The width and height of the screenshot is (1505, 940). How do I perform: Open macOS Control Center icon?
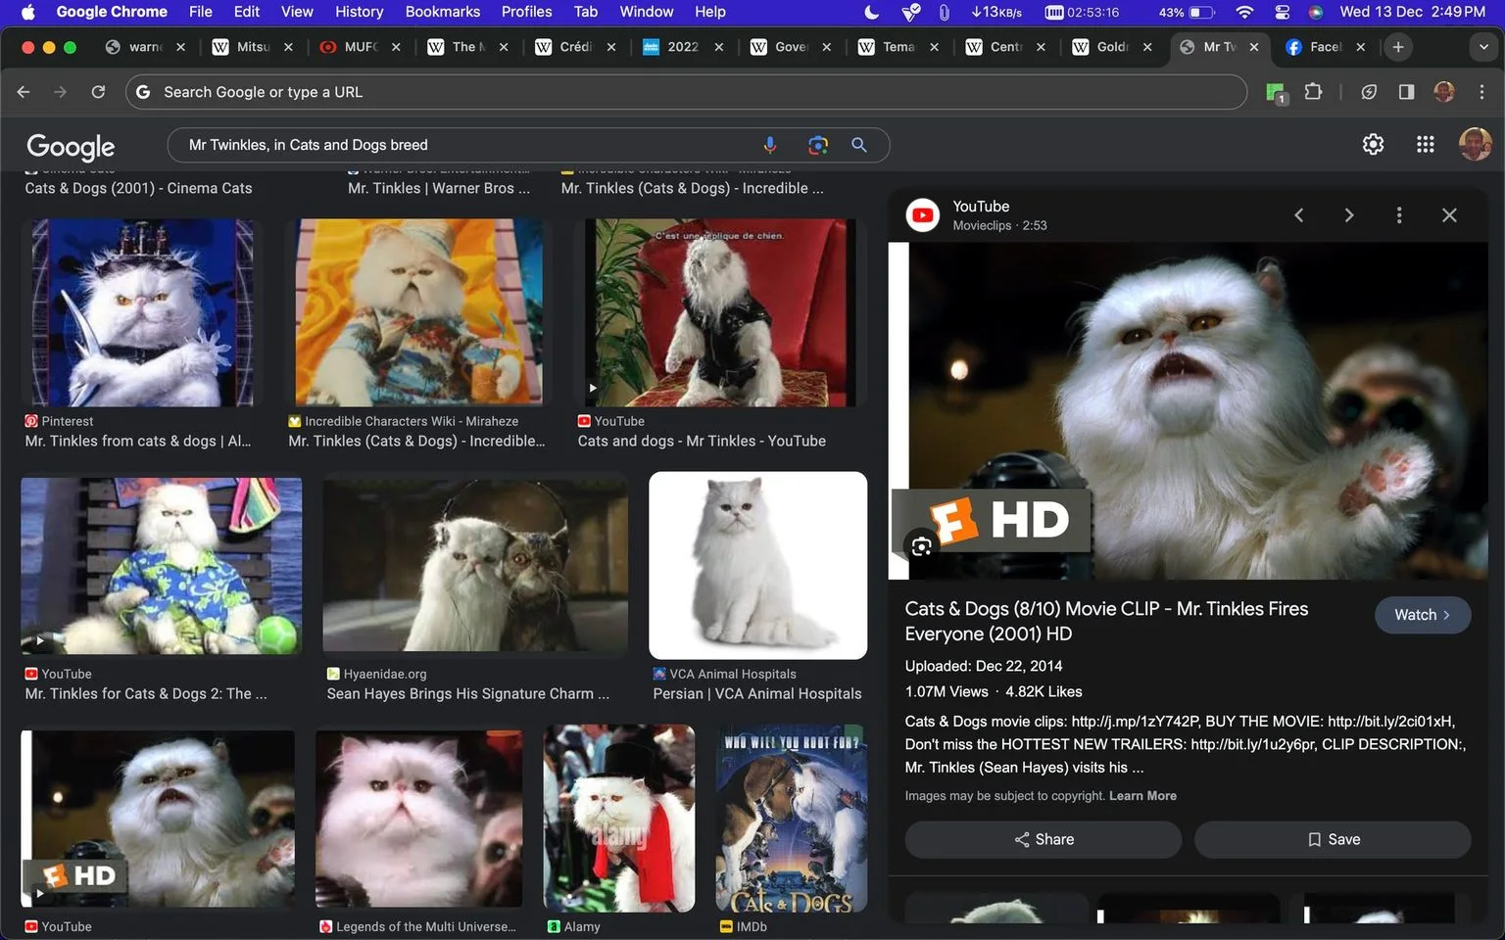pyautogui.click(x=1282, y=12)
